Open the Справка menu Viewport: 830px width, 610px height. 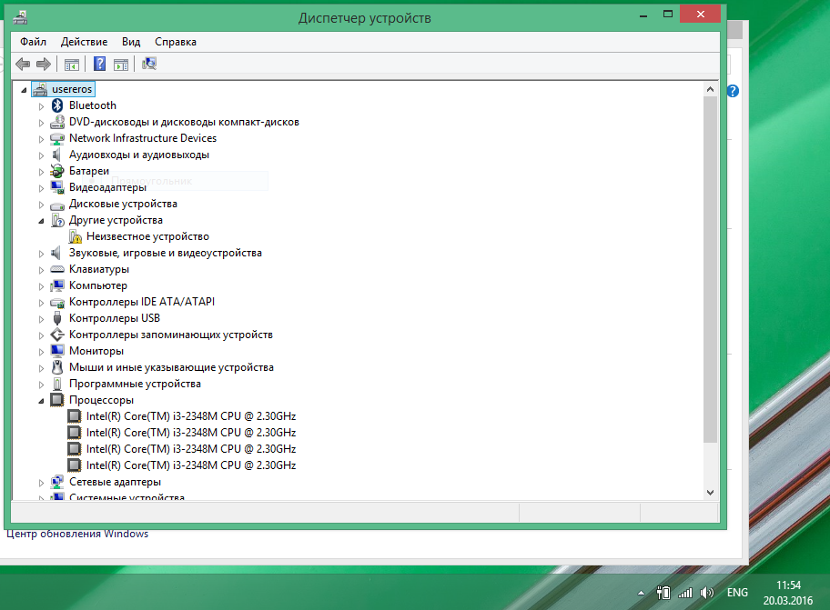[x=176, y=42]
